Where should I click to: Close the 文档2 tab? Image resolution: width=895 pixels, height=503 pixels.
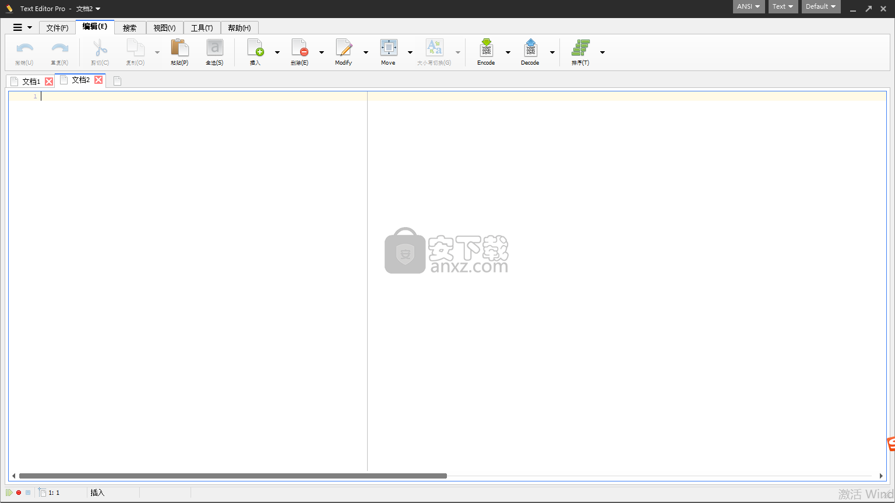click(98, 80)
